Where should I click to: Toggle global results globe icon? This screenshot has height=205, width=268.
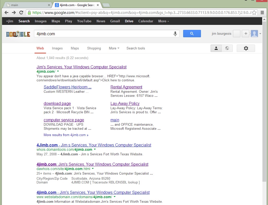227,48
